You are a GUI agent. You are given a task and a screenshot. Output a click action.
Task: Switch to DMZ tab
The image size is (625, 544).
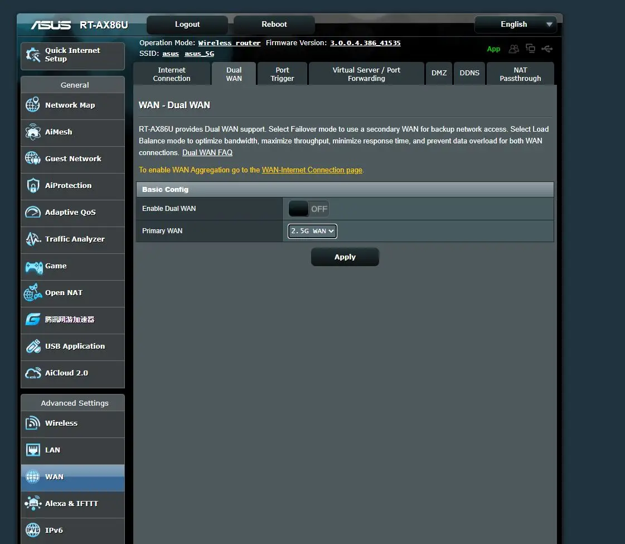[439, 74]
